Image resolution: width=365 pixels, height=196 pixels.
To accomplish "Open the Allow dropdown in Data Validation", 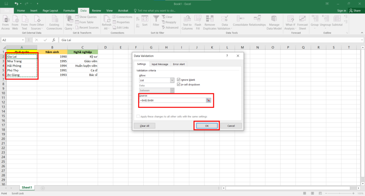I will click(x=172, y=80).
